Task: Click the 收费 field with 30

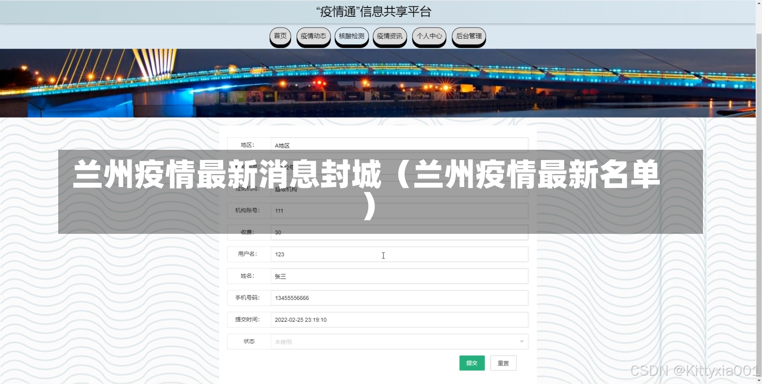Action: [399, 233]
